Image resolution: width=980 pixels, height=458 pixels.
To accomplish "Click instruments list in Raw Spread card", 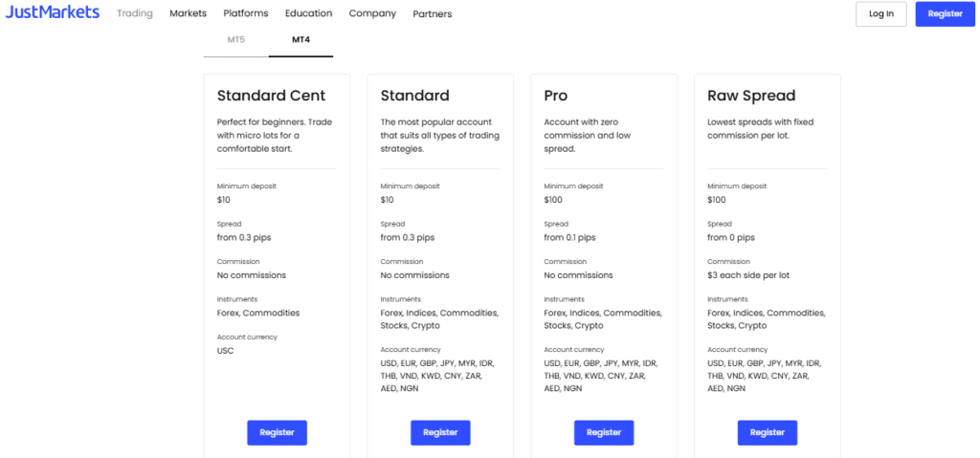I will coord(767,319).
